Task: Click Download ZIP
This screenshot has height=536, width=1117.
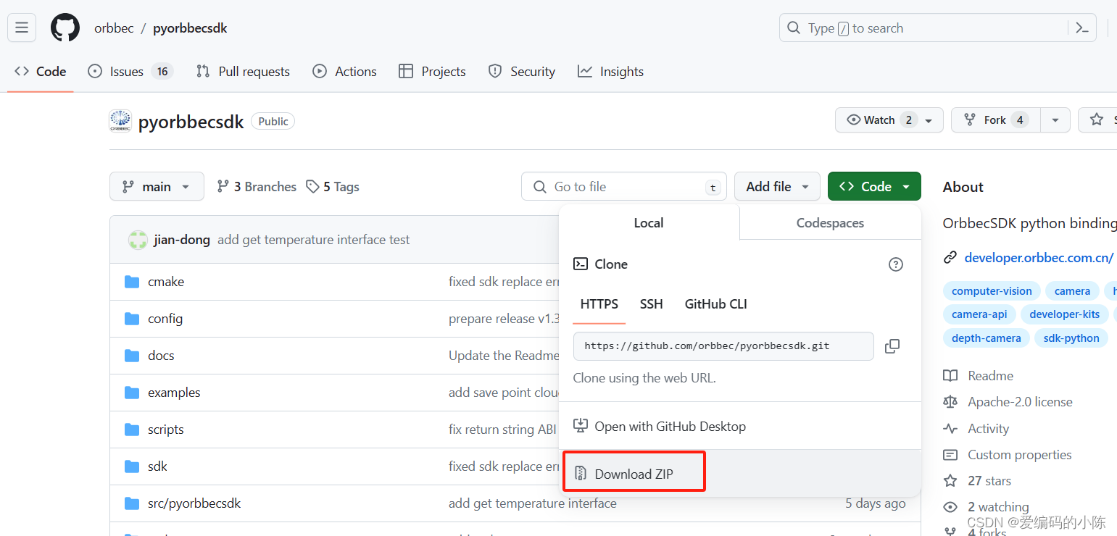Action: pyautogui.click(x=634, y=474)
